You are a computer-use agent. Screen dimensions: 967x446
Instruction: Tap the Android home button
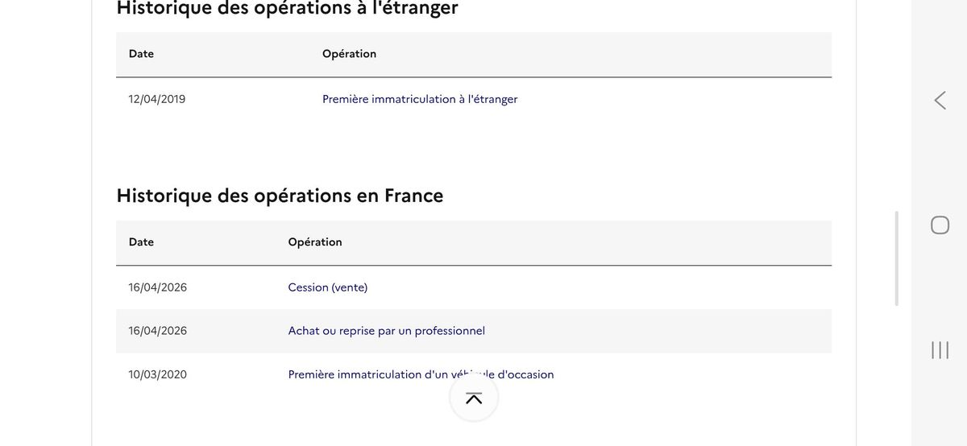click(940, 225)
